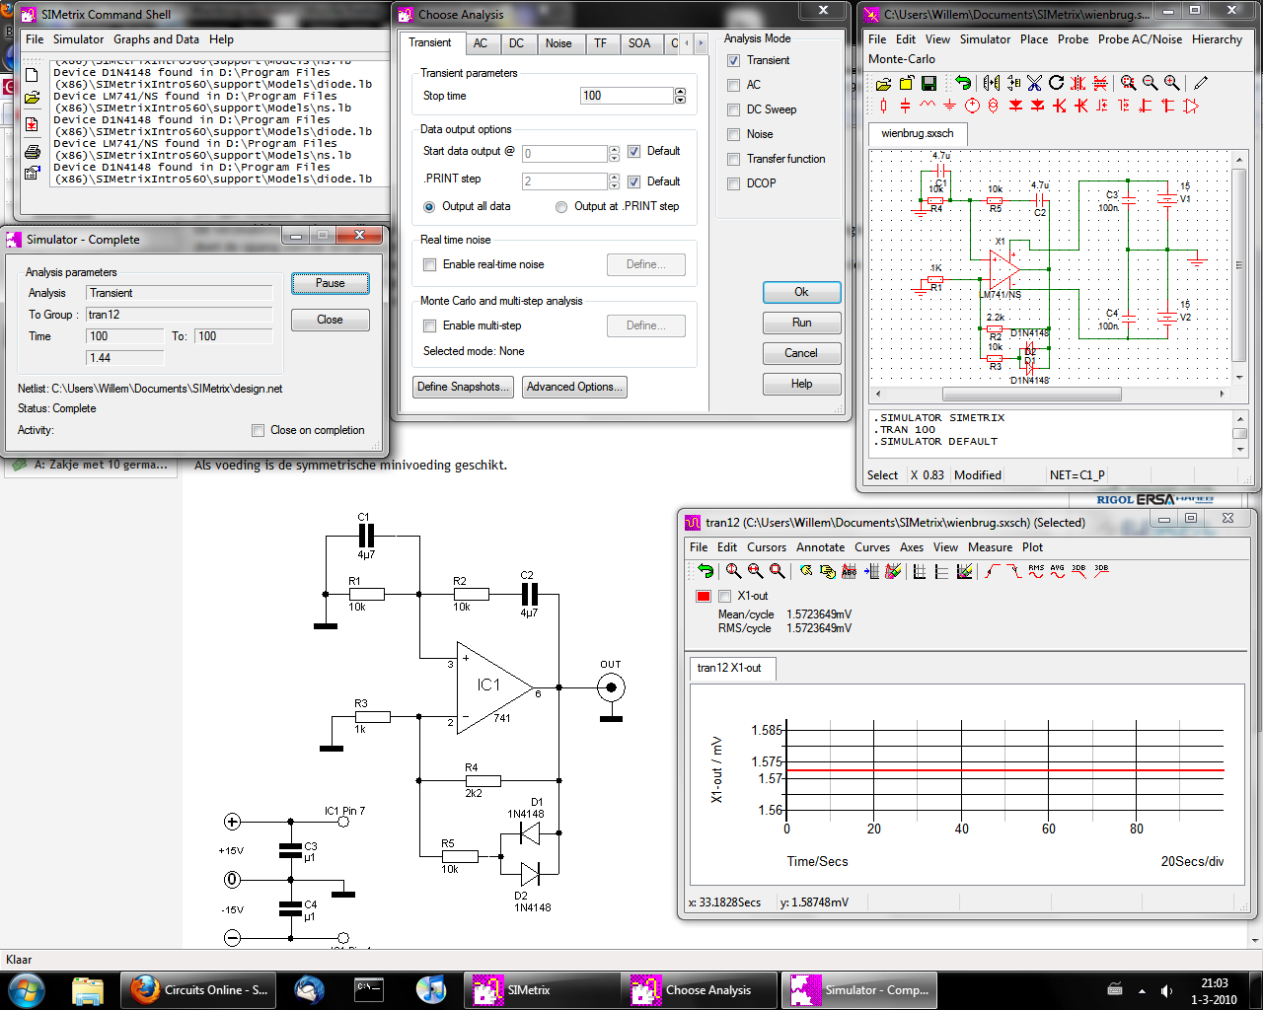Click the RMS measurement icon in graph toolbar
The height and width of the screenshot is (1010, 1263).
[x=1036, y=571]
